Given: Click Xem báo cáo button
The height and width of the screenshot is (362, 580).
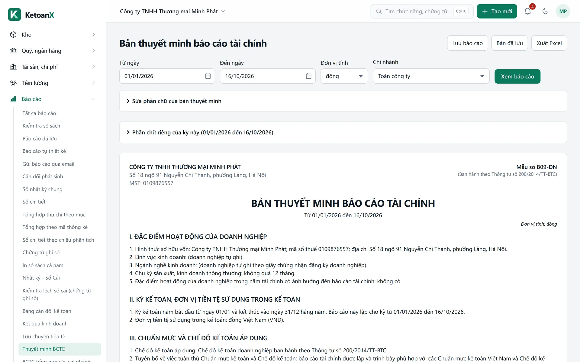Looking at the screenshot, I should tap(517, 76).
